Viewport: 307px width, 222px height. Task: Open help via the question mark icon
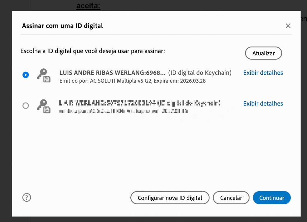point(27,197)
